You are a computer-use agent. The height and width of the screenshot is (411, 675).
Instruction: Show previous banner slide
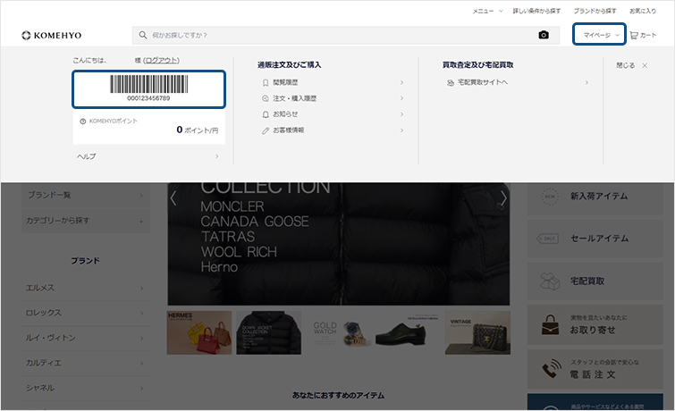(x=173, y=198)
